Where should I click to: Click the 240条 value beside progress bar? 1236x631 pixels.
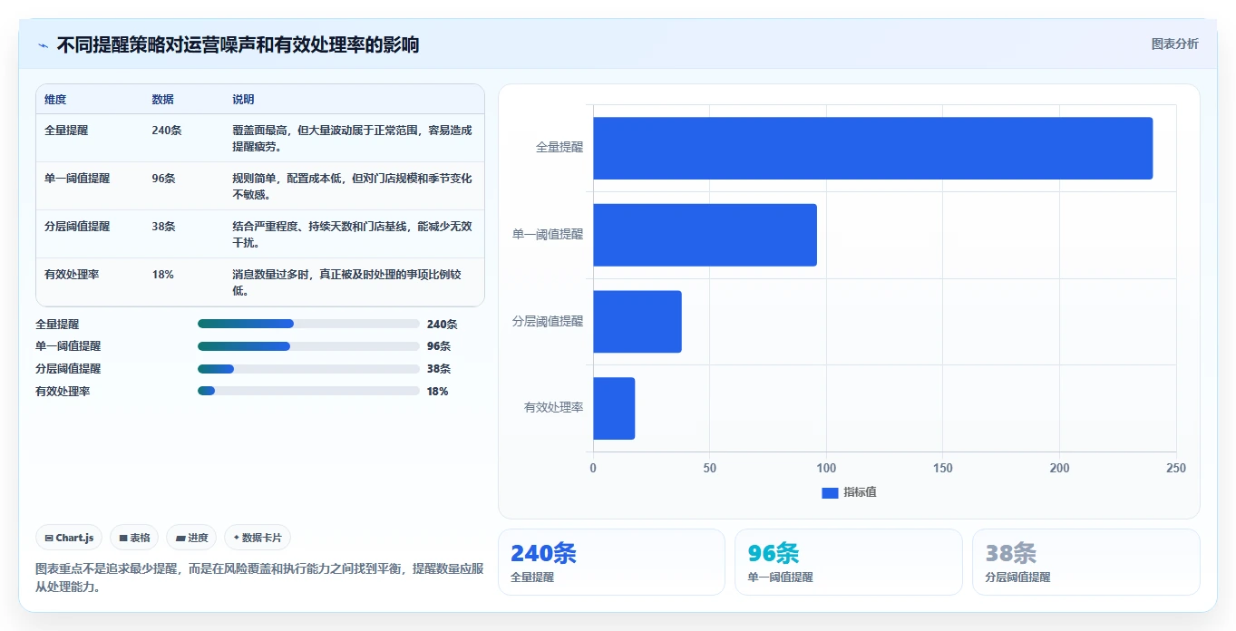click(443, 324)
